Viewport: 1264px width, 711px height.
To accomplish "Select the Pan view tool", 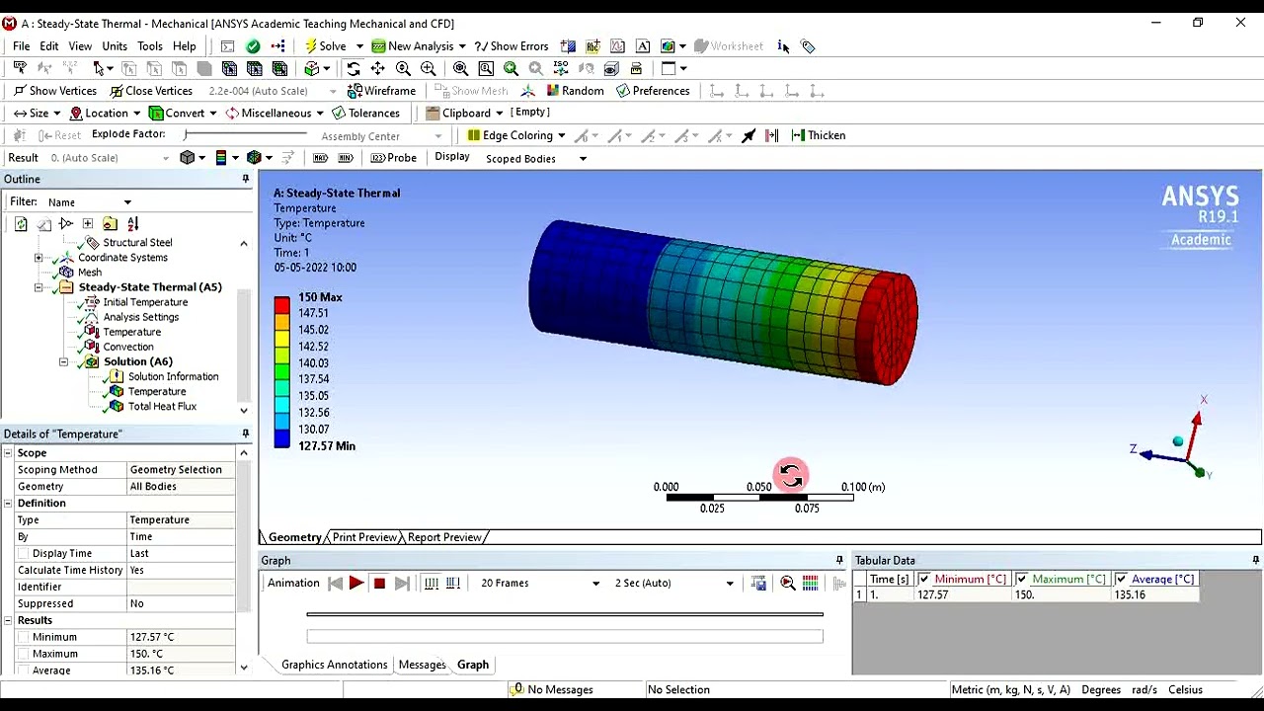I will [378, 68].
